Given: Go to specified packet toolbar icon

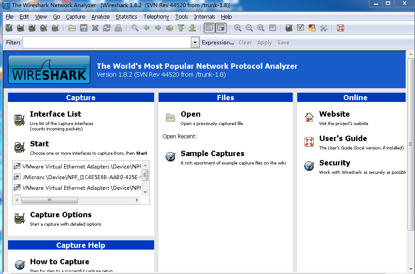Looking at the screenshot, I should 169,28.
